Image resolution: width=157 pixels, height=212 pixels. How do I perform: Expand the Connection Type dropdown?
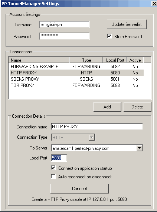(x=92, y=138)
